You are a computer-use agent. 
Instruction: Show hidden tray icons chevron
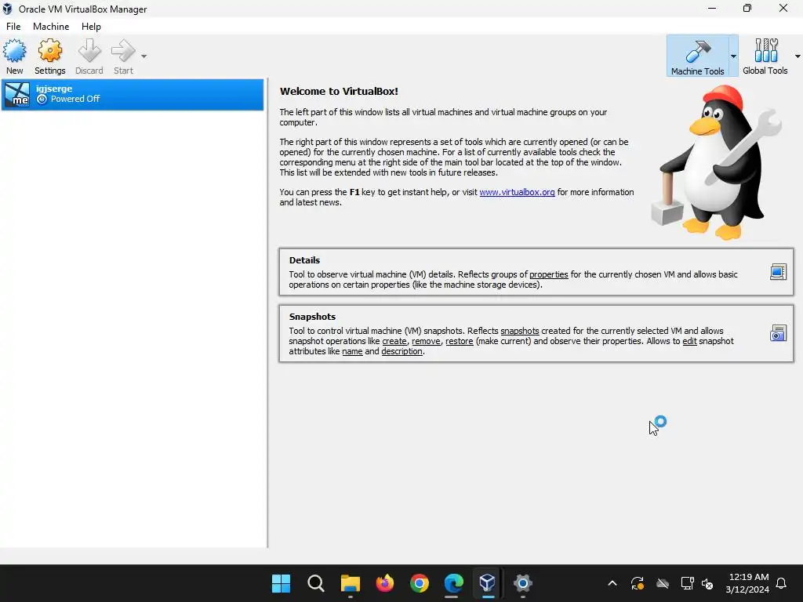612,583
